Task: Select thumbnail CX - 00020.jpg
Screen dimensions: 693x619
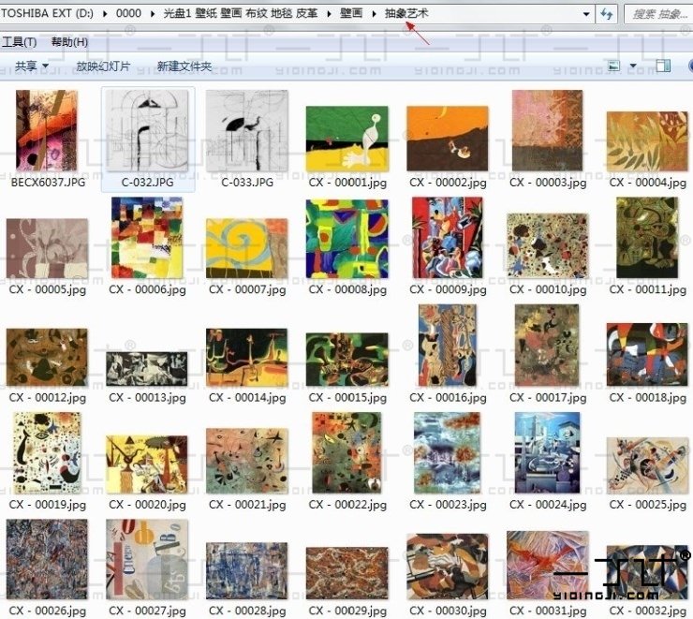Action: pos(147,464)
